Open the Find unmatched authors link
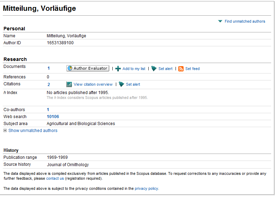Viewport: 275px width, 202px height. 245,21
